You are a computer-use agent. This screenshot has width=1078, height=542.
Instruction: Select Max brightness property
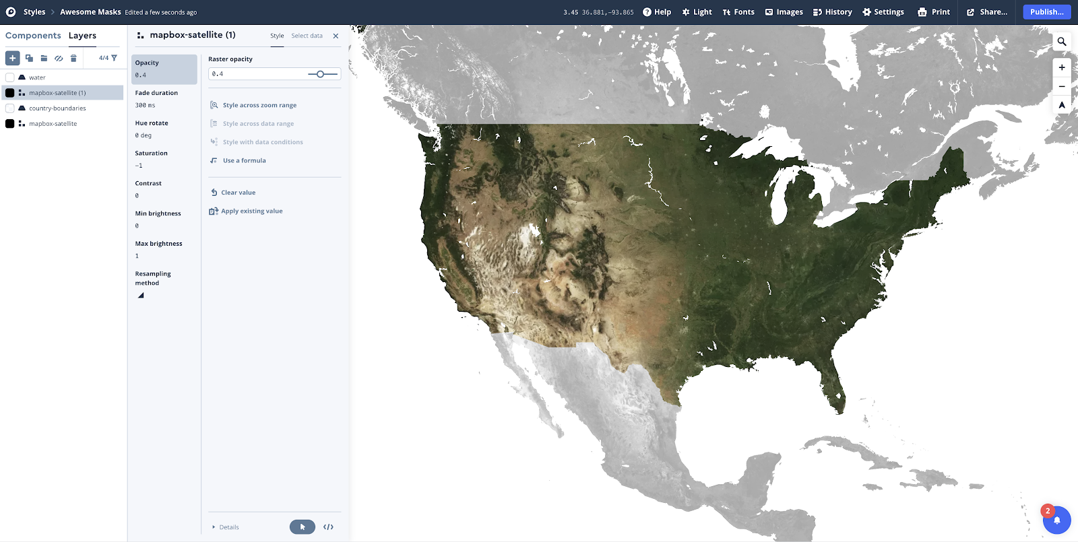[x=164, y=250]
